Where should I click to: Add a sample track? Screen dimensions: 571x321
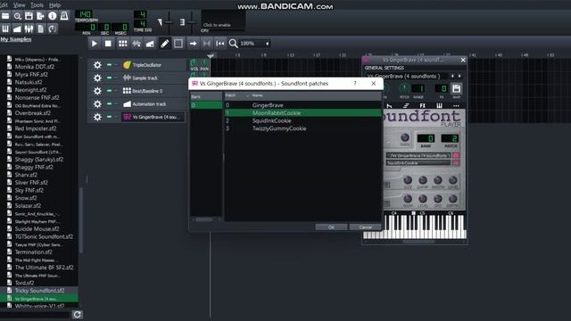[x=137, y=44]
